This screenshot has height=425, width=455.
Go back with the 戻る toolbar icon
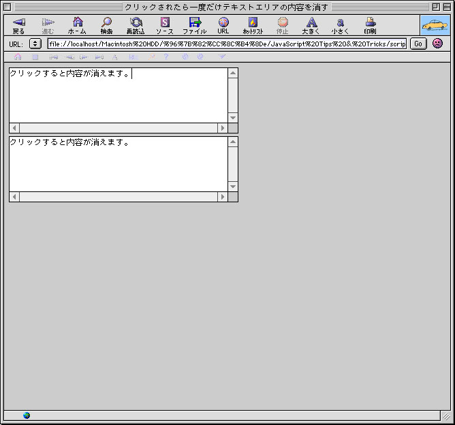19,25
